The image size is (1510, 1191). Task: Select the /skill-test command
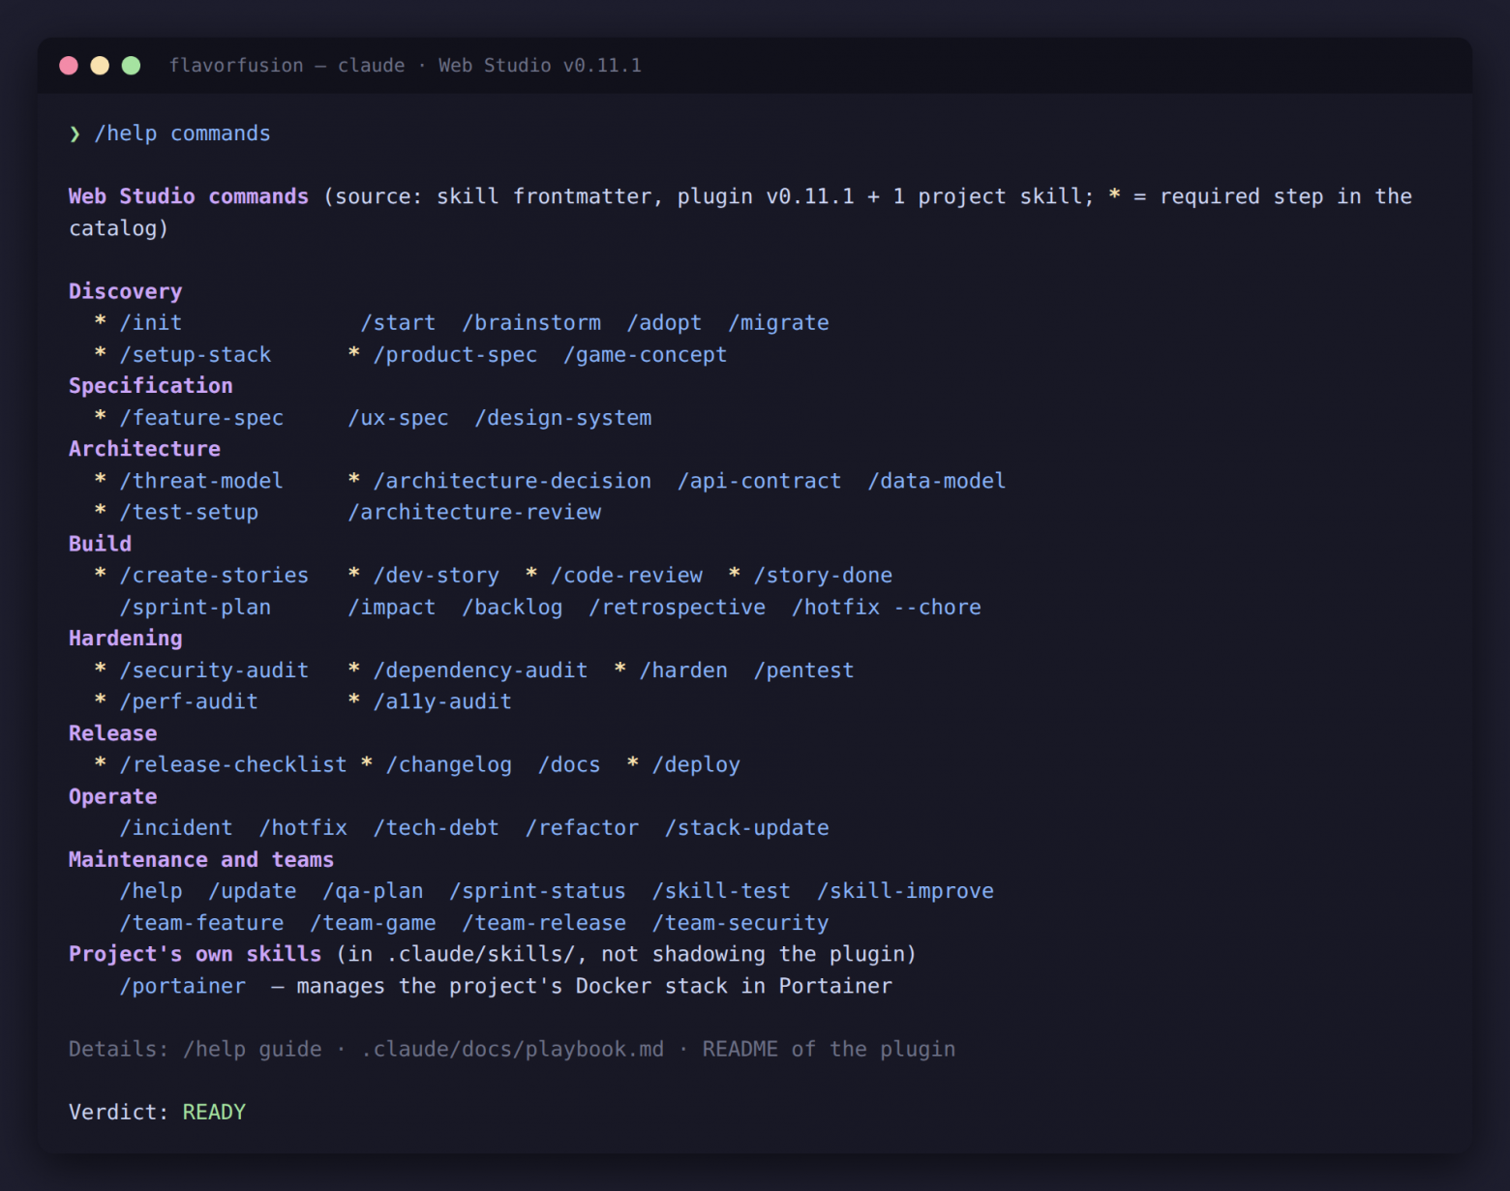[x=721, y=891]
